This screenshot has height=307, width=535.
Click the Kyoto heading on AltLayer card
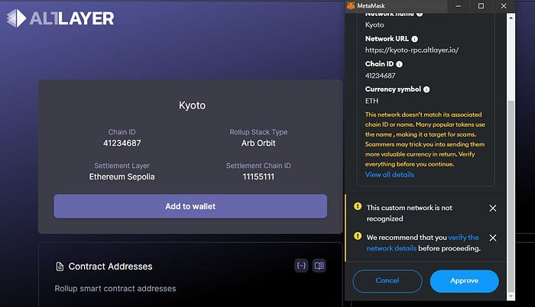[x=192, y=105]
